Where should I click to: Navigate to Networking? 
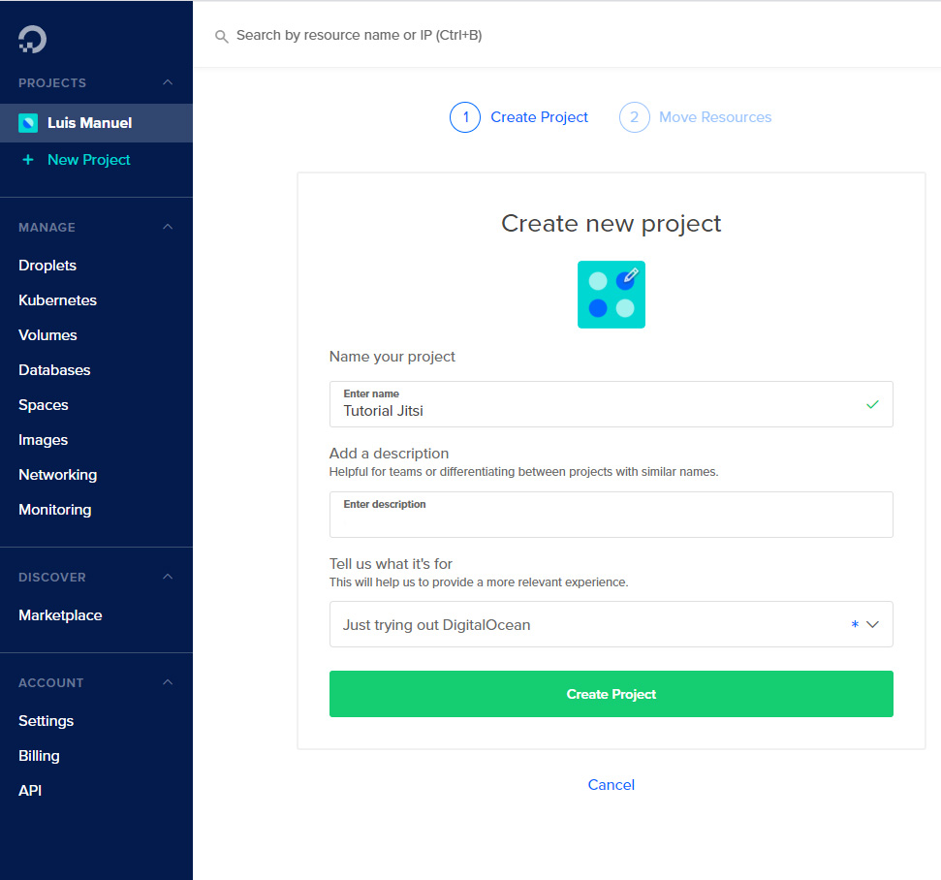pos(57,475)
